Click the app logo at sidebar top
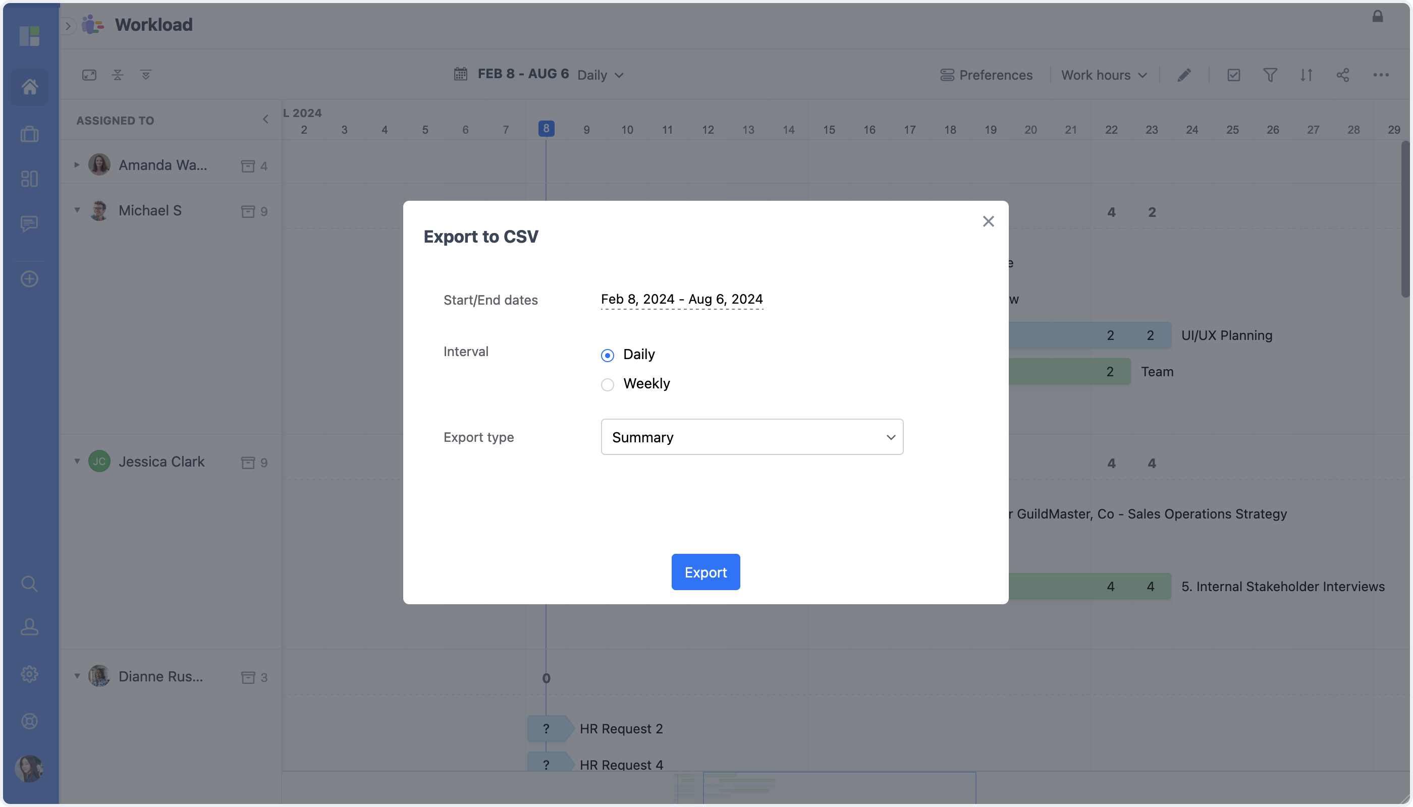The width and height of the screenshot is (1413, 807). (x=29, y=36)
